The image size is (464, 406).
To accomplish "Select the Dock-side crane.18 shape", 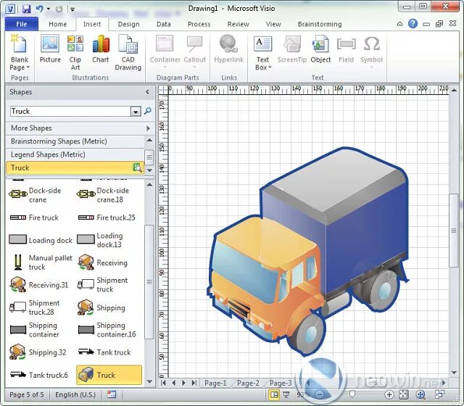I will (x=108, y=195).
